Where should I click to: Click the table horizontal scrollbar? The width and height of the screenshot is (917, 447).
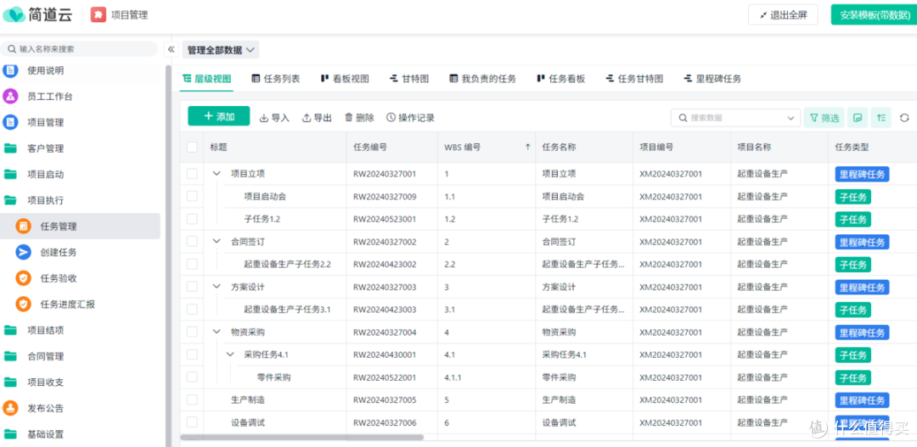tap(301, 437)
